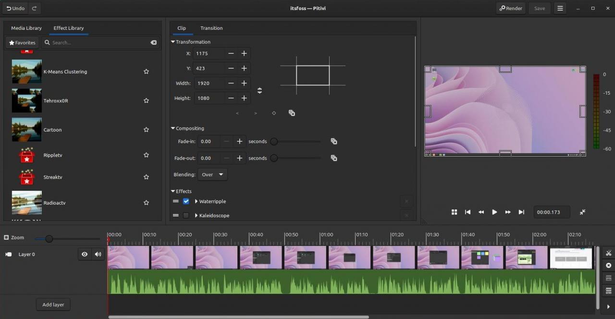This screenshot has height=319, width=615.
Task: Star the Rippletv effect
Action: tap(146, 155)
